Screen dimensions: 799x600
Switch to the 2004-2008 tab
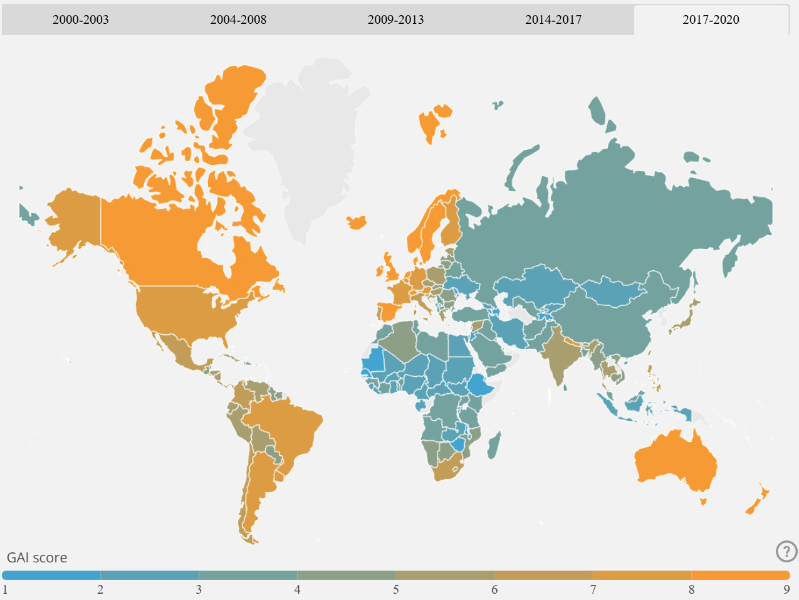coord(238,19)
